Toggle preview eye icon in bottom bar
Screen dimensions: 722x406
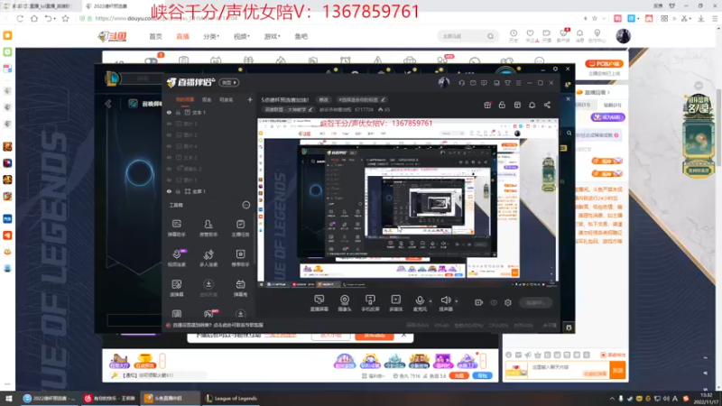(x=494, y=302)
